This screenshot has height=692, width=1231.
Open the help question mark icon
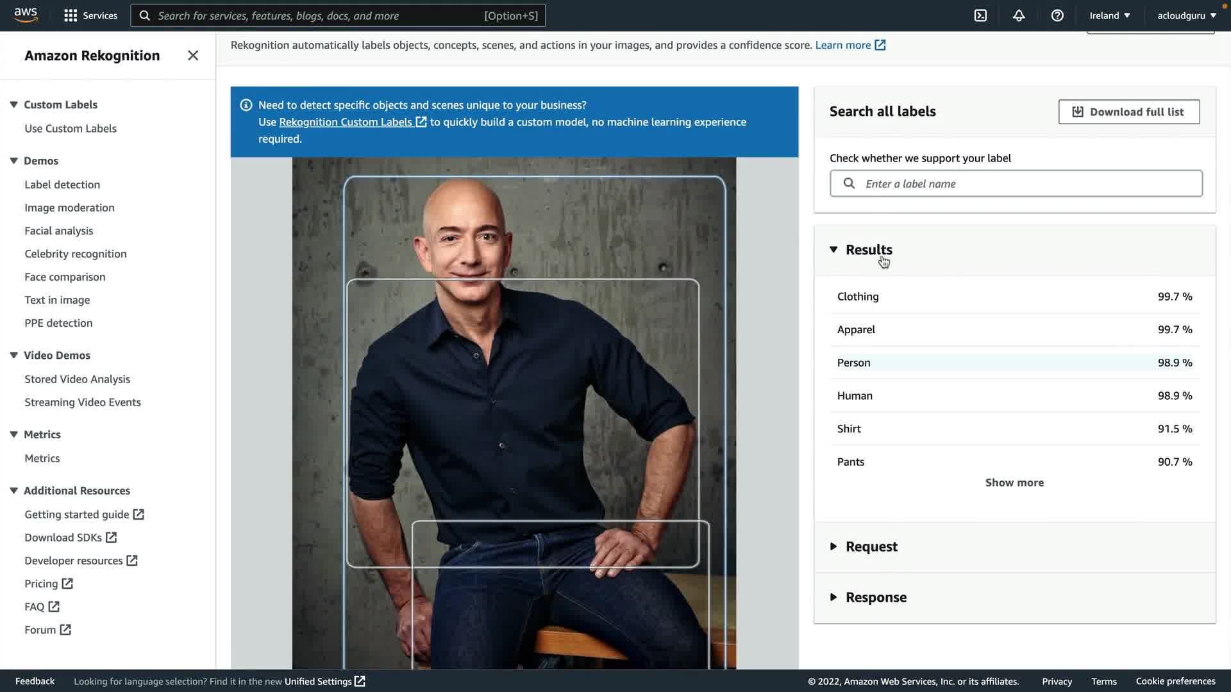pyautogui.click(x=1057, y=15)
